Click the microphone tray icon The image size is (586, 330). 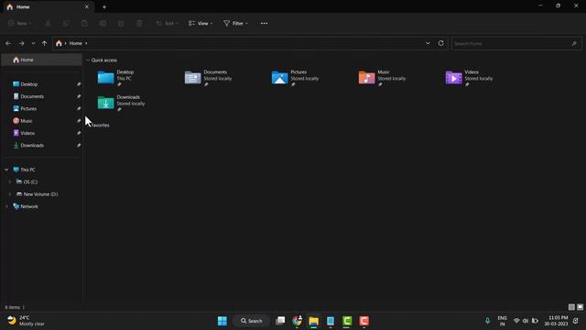click(487, 321)
